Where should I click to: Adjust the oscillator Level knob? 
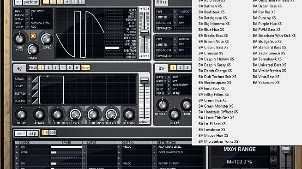pos(47,39)
